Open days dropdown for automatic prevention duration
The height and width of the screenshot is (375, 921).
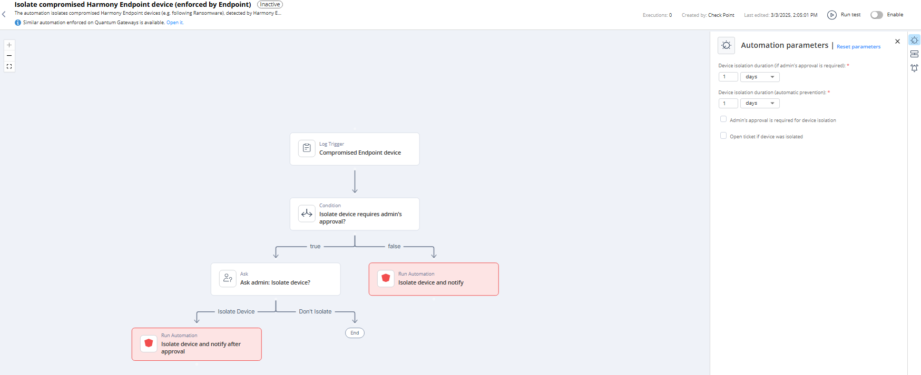pos(760,103)
